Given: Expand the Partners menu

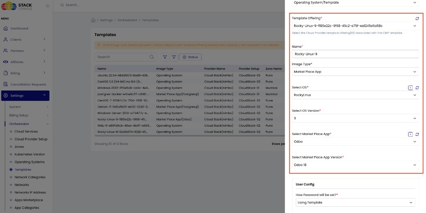Looking at the screenshot, I should (x=25, y=51).
